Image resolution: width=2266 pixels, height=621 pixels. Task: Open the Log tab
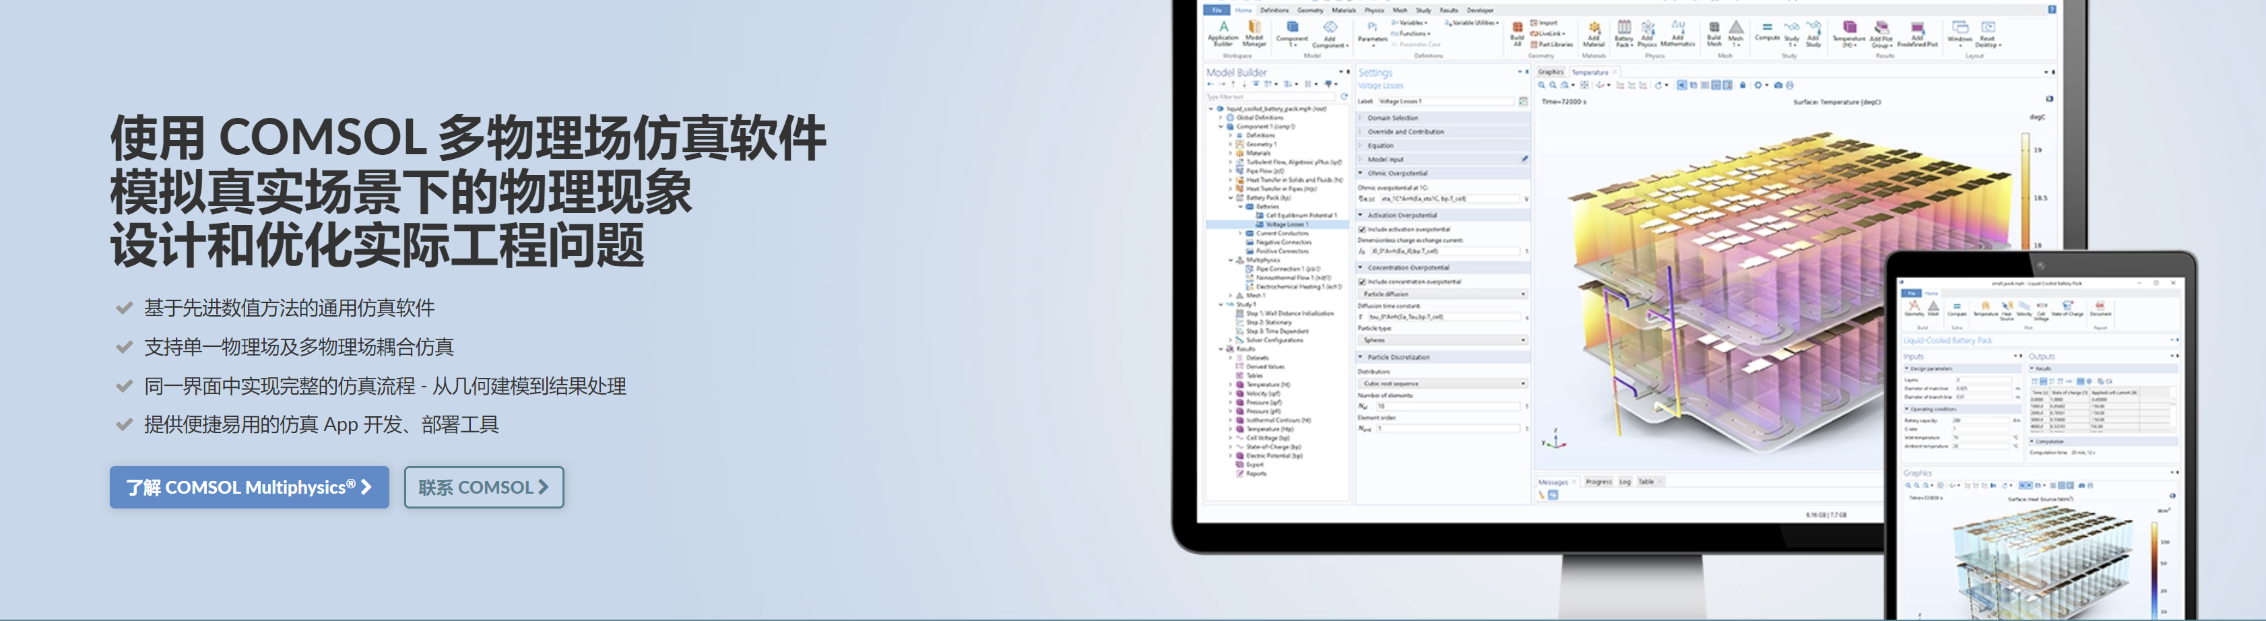1625,482
